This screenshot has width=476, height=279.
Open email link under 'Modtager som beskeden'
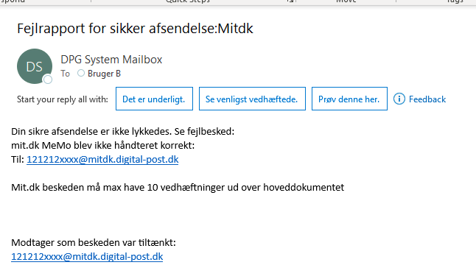pyautogui.click(x=87, y=257)
